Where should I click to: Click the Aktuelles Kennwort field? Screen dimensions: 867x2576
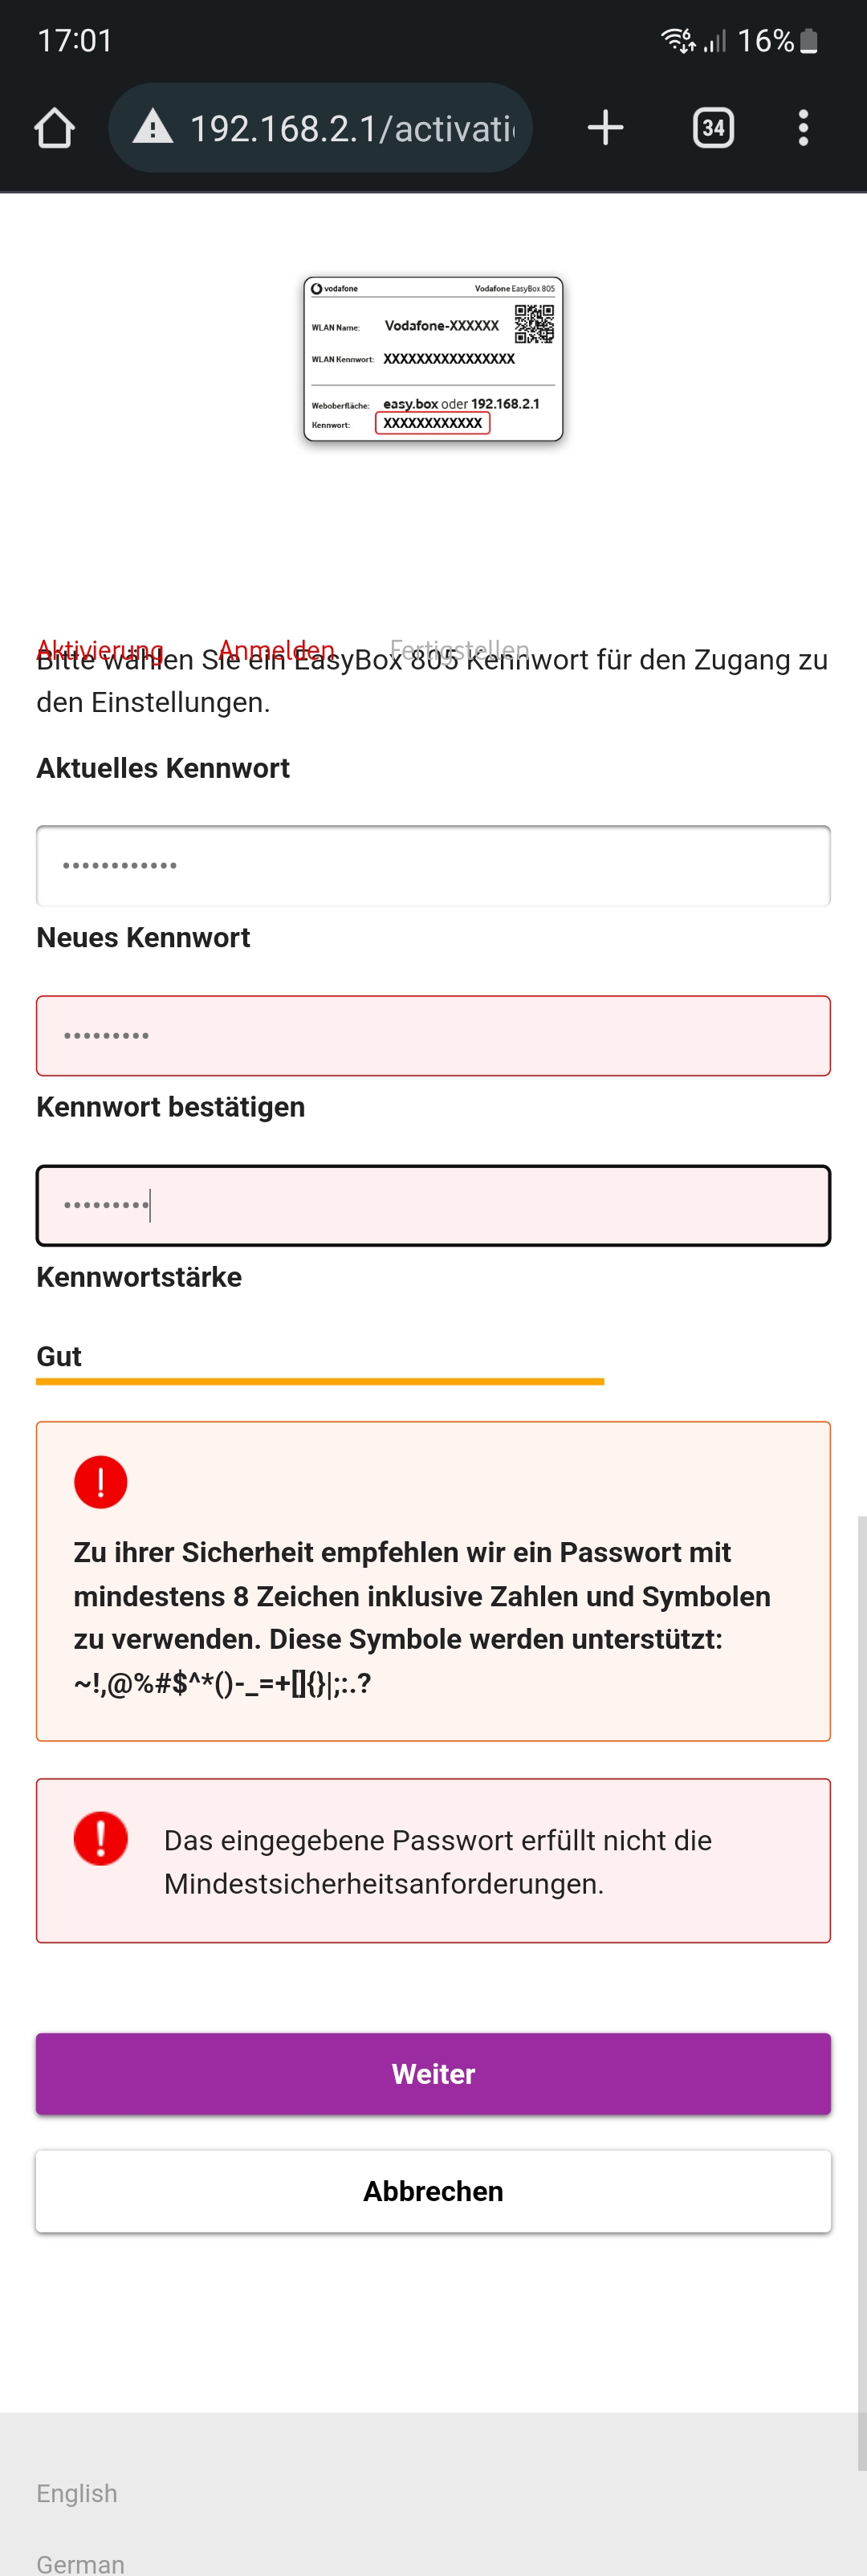tap(433, 866)
